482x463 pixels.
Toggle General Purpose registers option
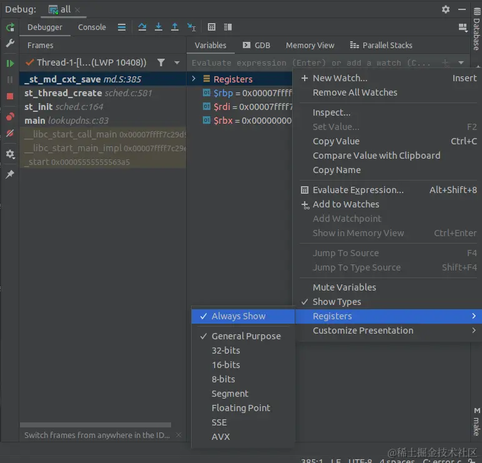pos(243,336)
